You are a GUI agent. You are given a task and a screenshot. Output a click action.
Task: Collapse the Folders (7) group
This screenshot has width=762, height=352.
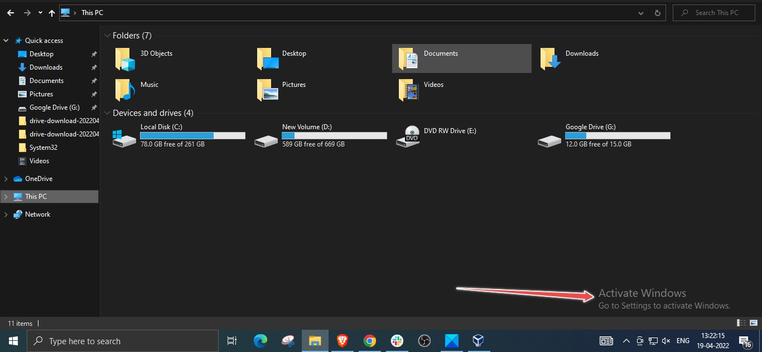coord(107,36)
